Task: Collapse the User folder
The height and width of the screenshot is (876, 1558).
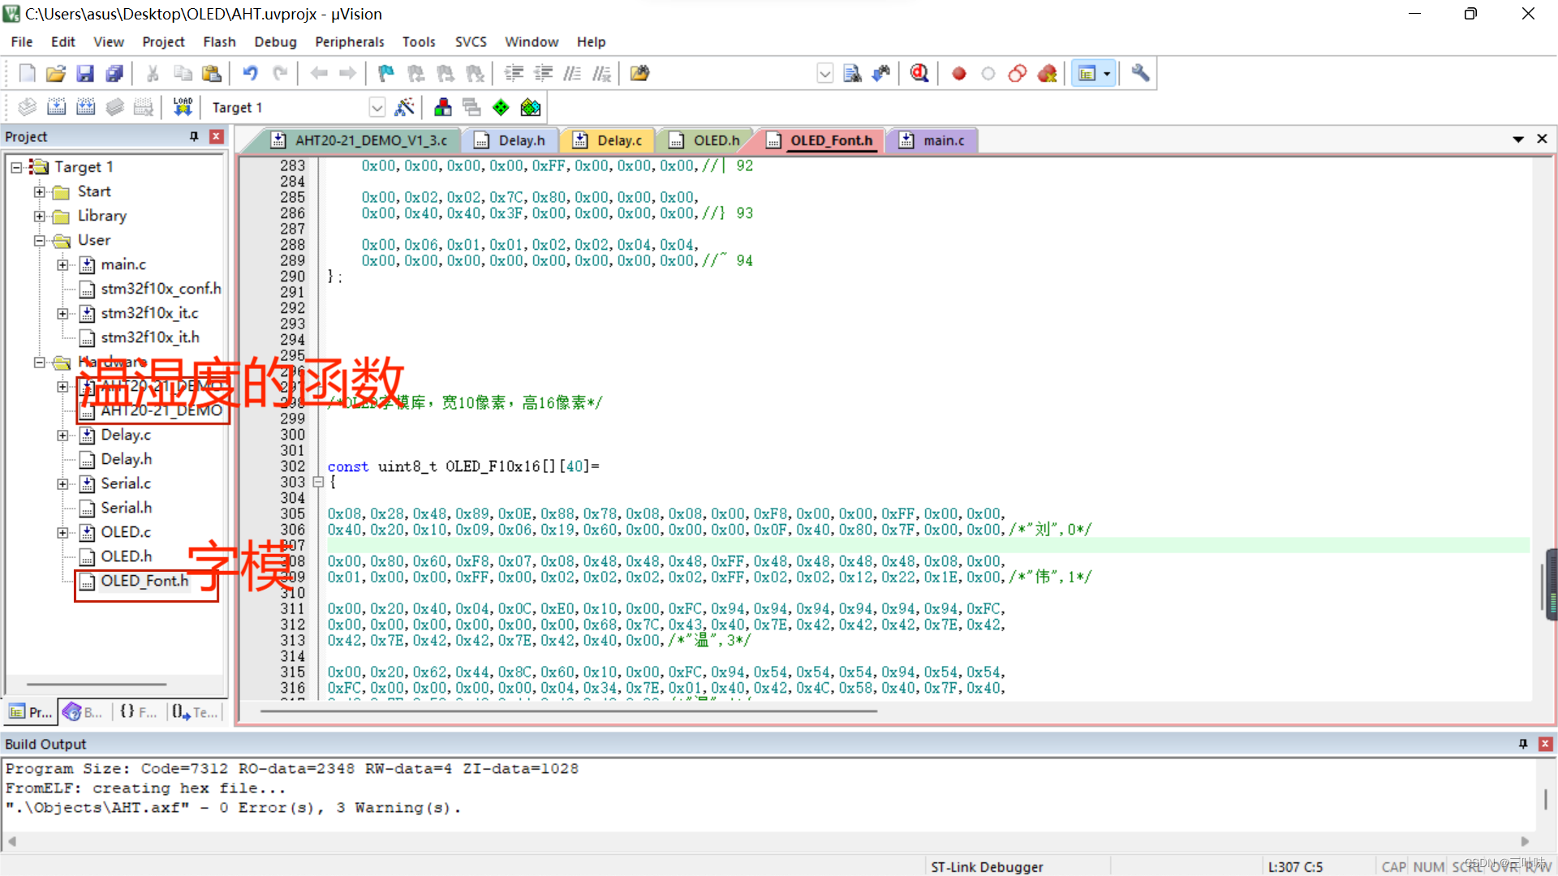Action: 39,240
